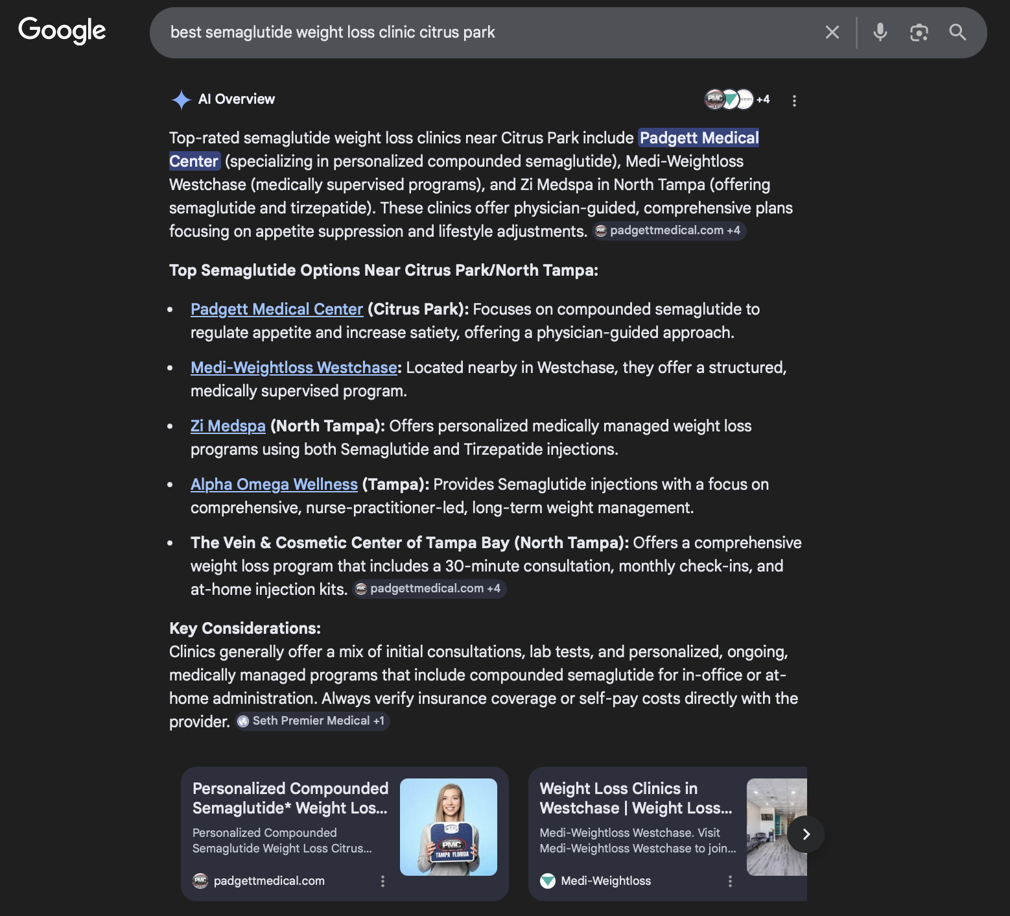1010x916 pixels.
Task: Open Medi-Weightloss Westchase link
Action: tap(294, 368)
